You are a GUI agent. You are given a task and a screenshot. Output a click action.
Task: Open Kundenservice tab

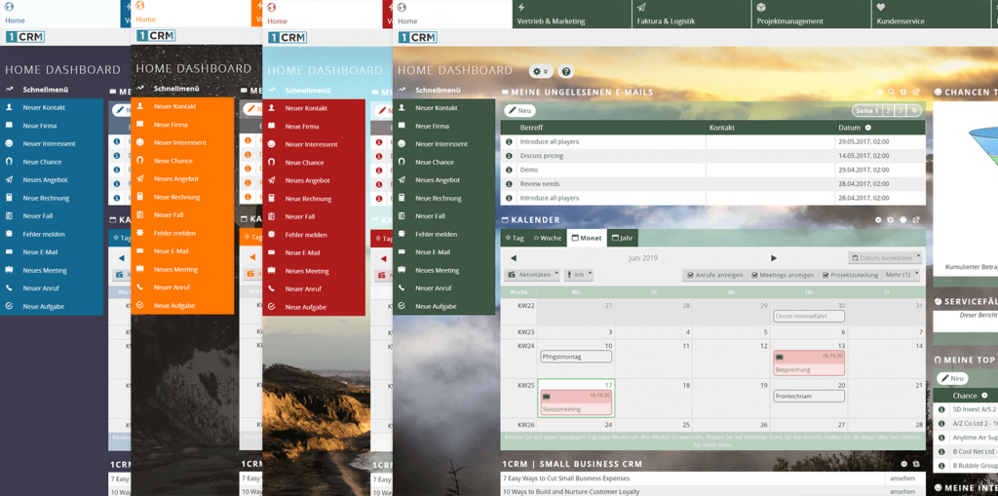pos(931,14)
